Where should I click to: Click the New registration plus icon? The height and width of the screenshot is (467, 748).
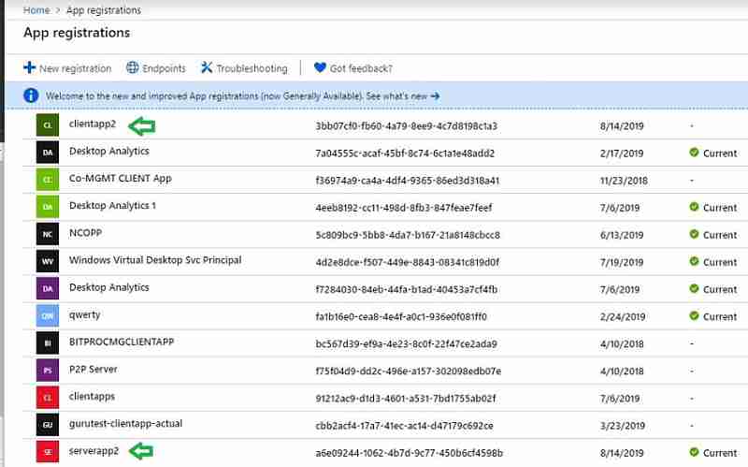click(x=29, y=67)
